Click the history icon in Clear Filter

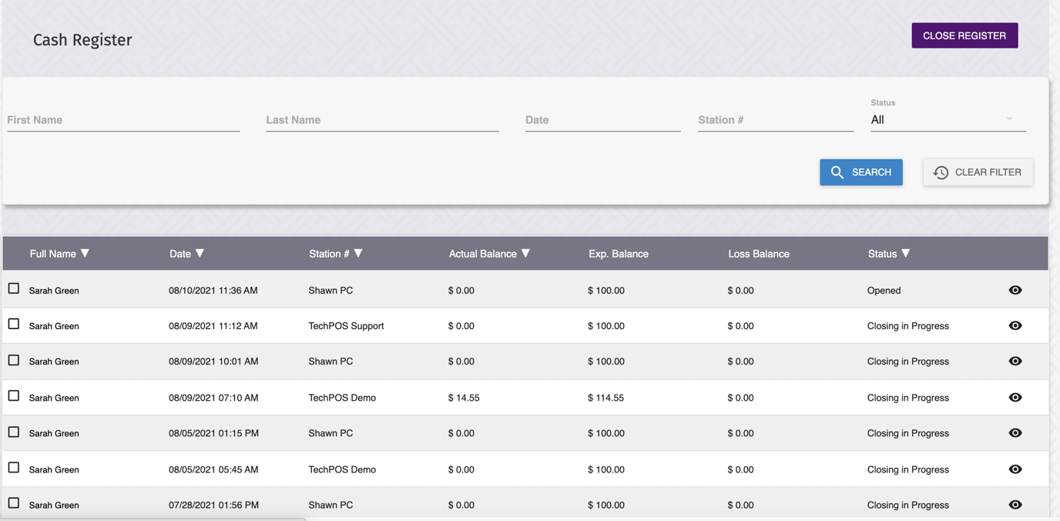[941, 173]
